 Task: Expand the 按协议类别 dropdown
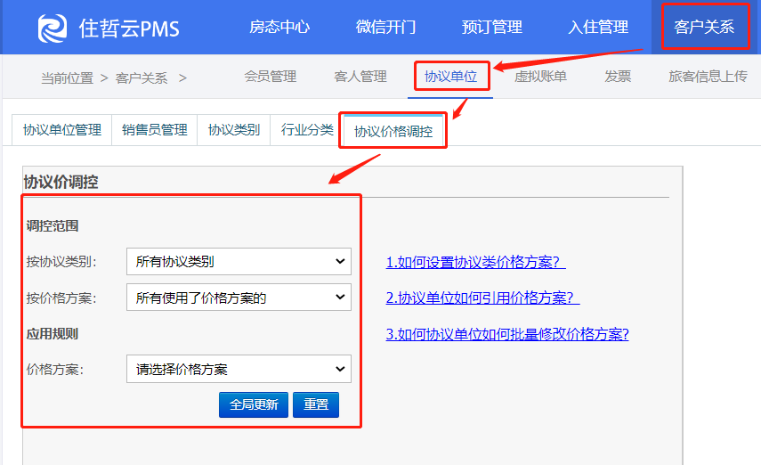click(239, 261)
